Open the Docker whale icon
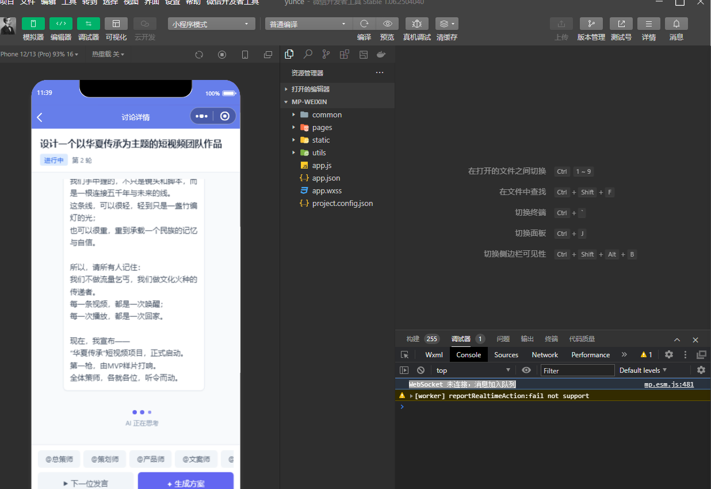 pyautogui.click(x=381, y=54)
